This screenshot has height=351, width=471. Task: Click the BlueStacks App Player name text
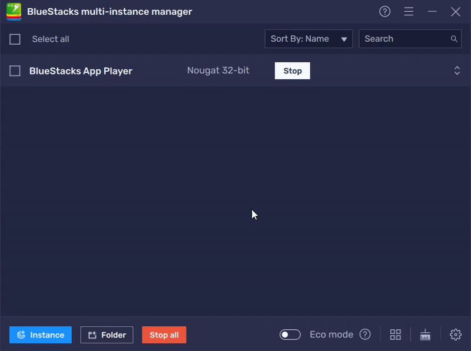coord(81,71)
